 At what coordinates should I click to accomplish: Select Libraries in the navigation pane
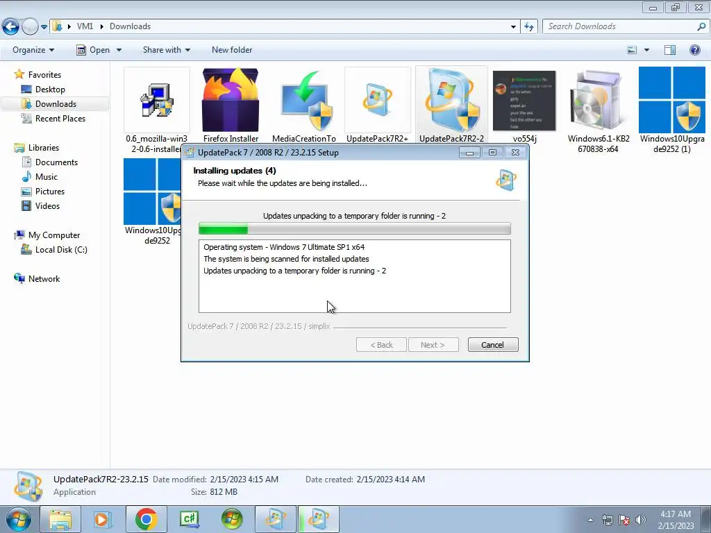44,147
